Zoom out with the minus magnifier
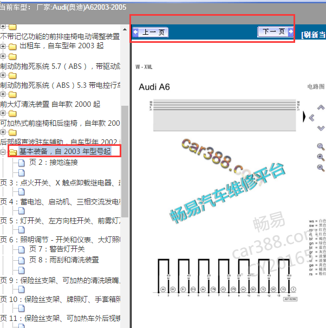Screen dimensions: 326x328 point(321,168)
